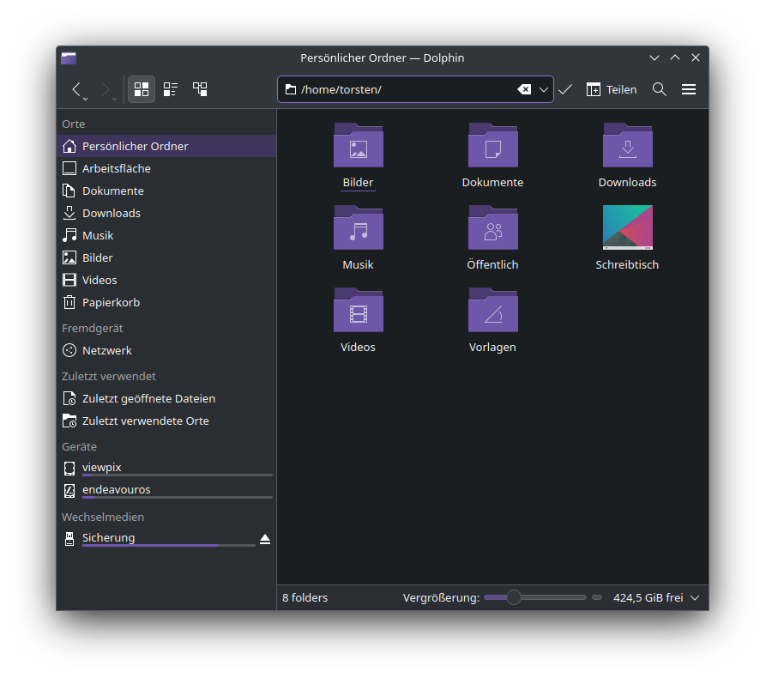The height and width of the screenshot is (678, 766).
Task: Select the endeavouros device
Action: pos(166,490)
